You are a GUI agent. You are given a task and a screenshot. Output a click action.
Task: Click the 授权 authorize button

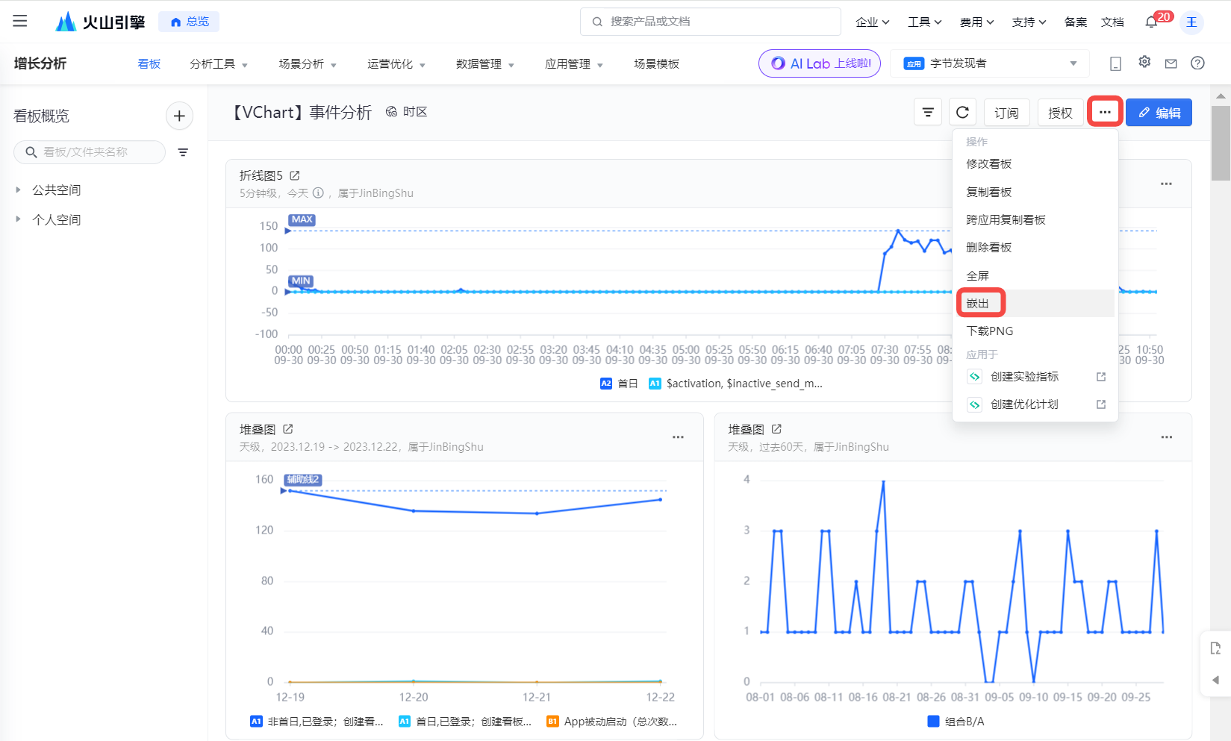pyautogui.click(x=1060, y=113)
